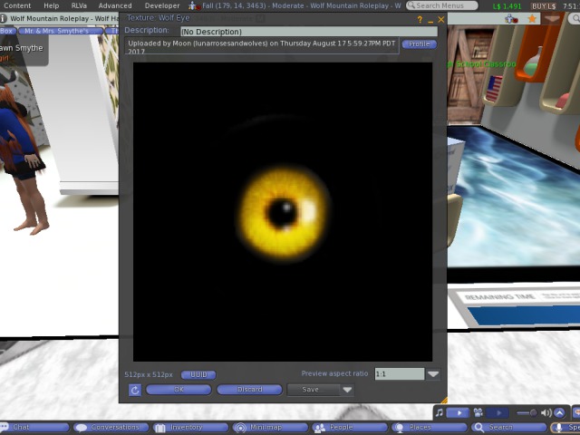Open the Help menu
Viewport: 580px width, 435px height.
(51, 5)
